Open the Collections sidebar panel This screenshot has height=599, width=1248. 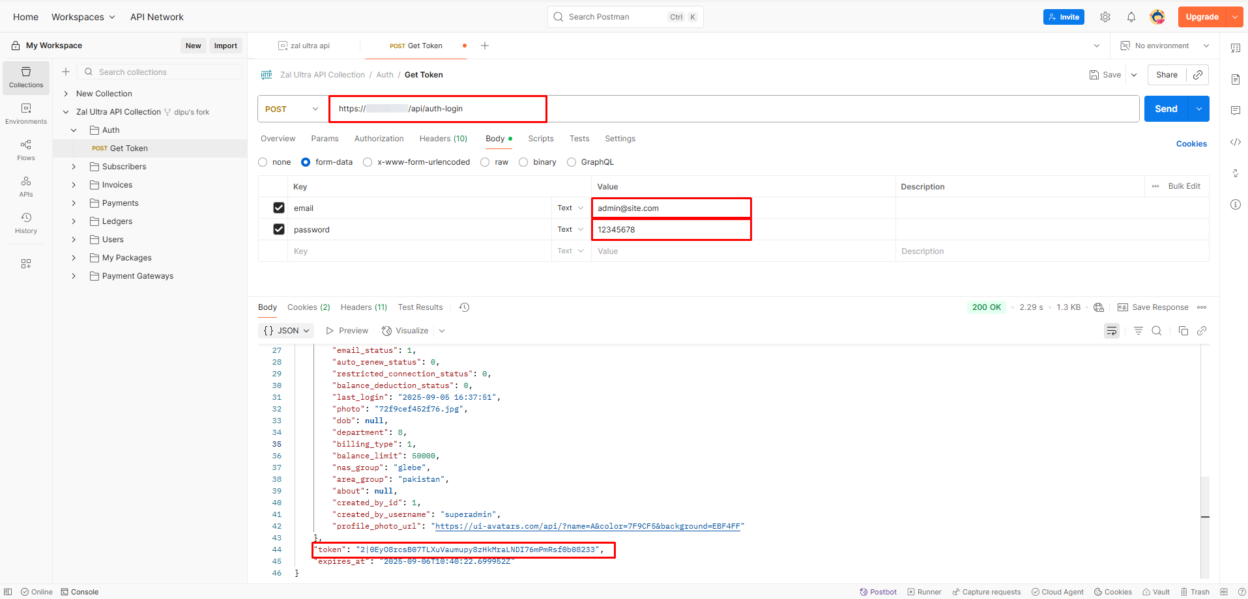tap(26, 77)
